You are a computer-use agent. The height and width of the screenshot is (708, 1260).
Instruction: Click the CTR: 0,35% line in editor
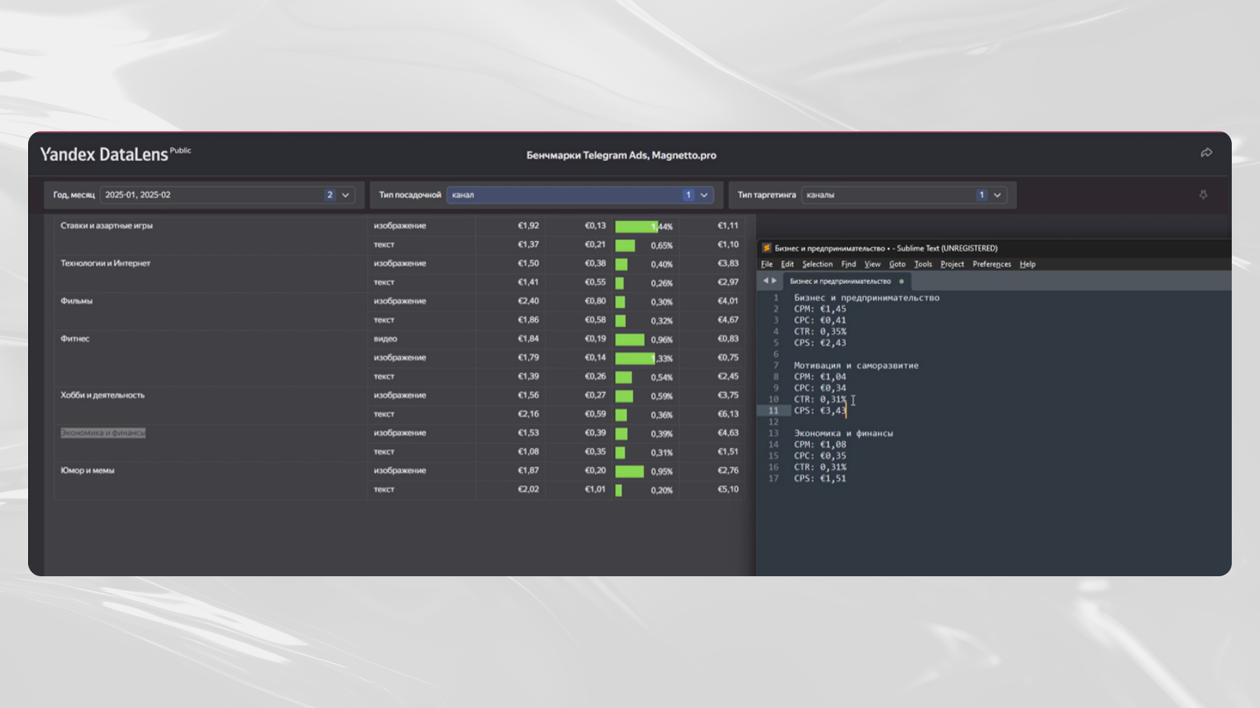tap(820, 332)
